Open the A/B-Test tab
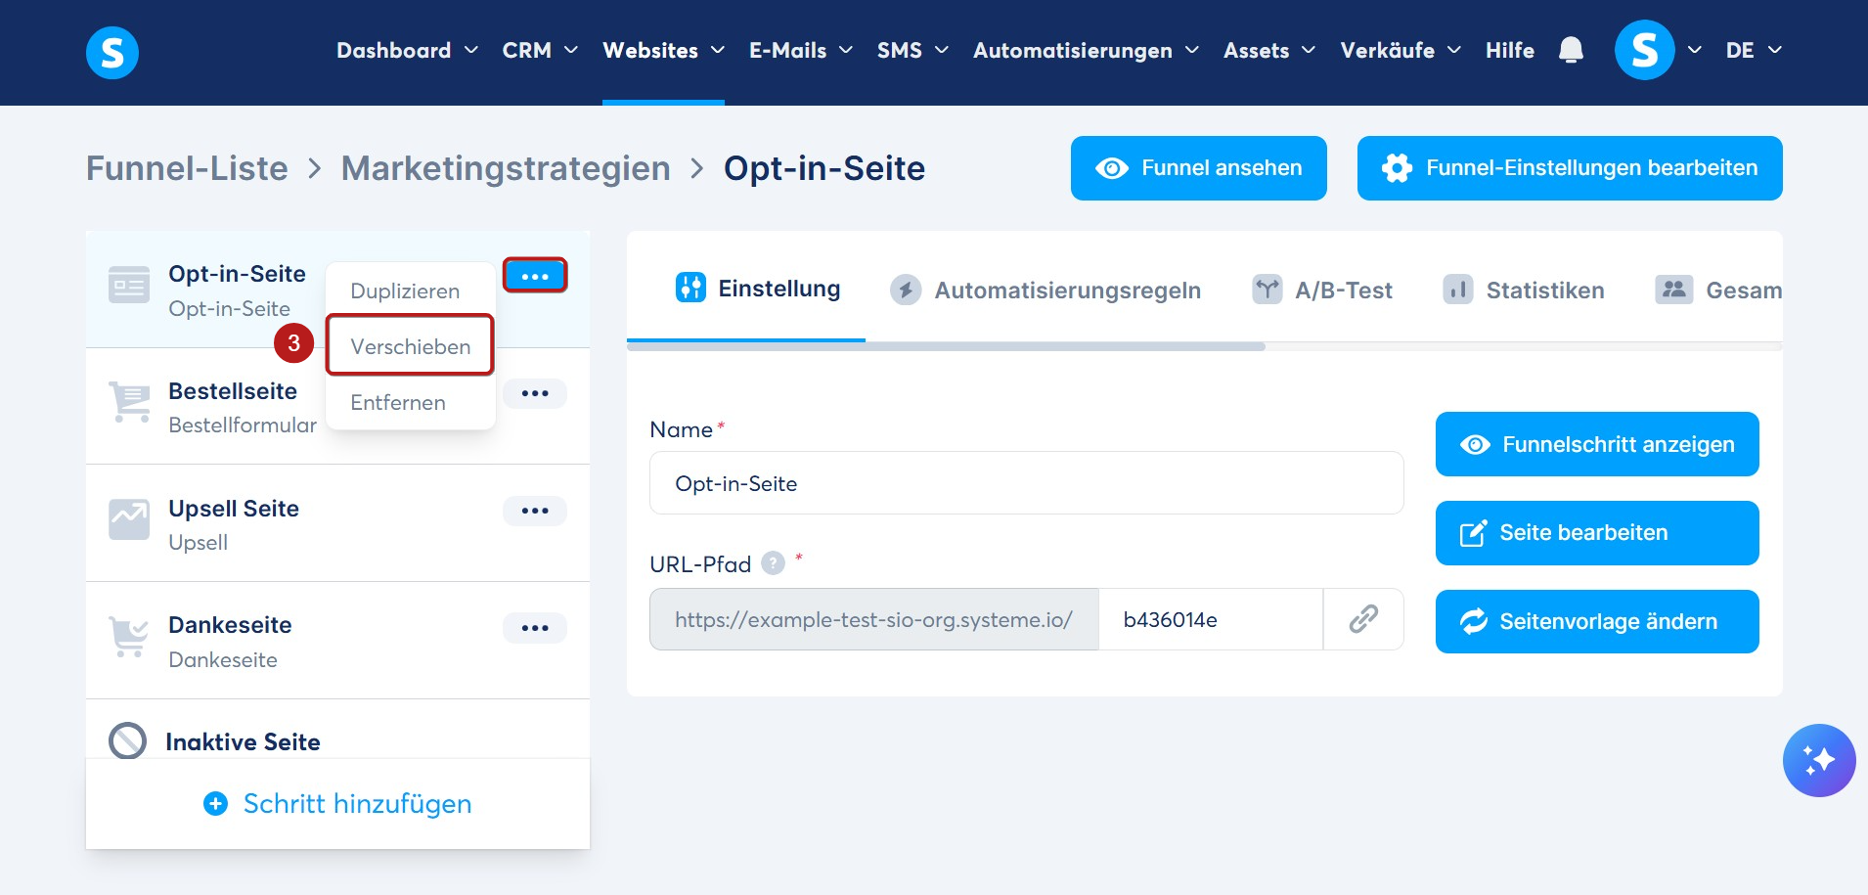This screenshot has width=1868, height=895. [1322, 291]
